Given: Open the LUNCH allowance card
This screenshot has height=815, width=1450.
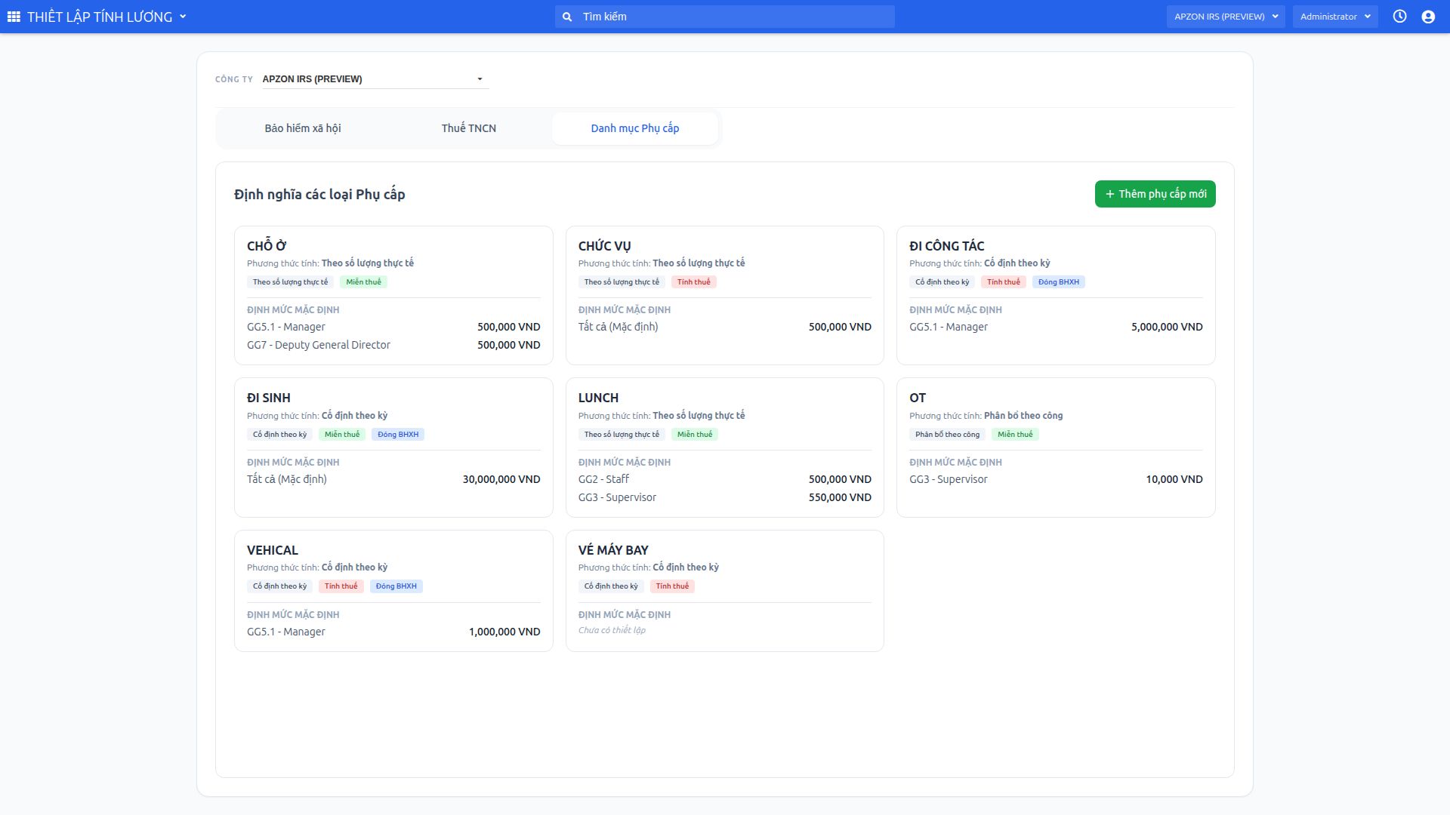Looking at the screenshot, I should coord(725,447).
